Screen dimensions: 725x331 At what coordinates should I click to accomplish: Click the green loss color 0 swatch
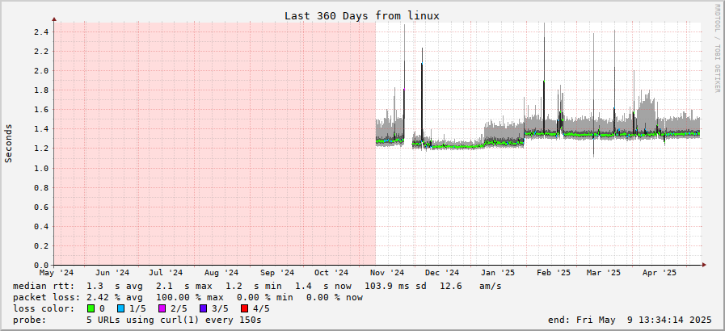[x=91, y=308]
